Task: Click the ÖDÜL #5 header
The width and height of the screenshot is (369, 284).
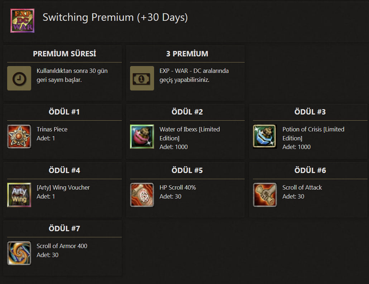Action: [x=187, y=170]
